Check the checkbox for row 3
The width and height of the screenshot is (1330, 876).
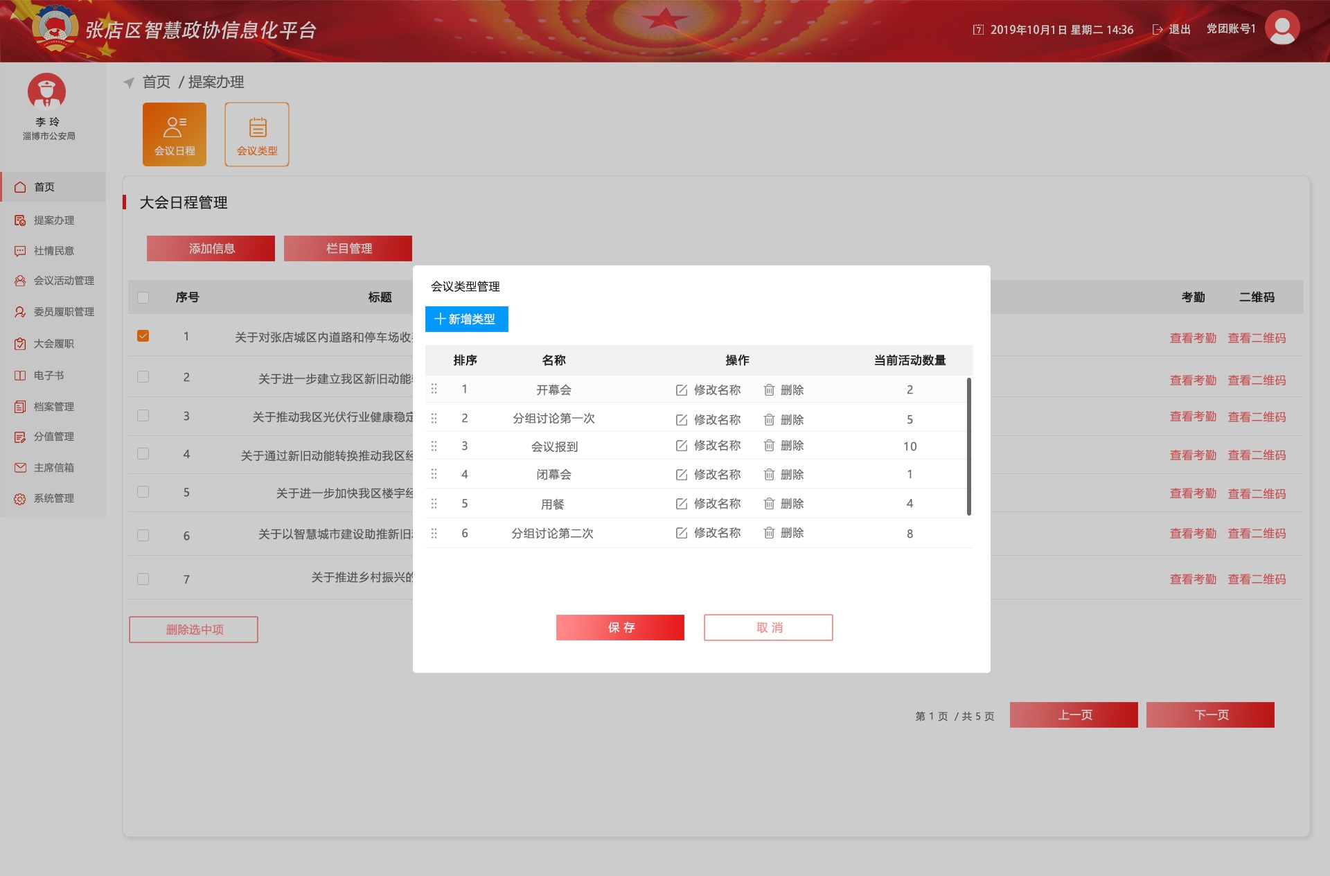[x=143, y=416]
